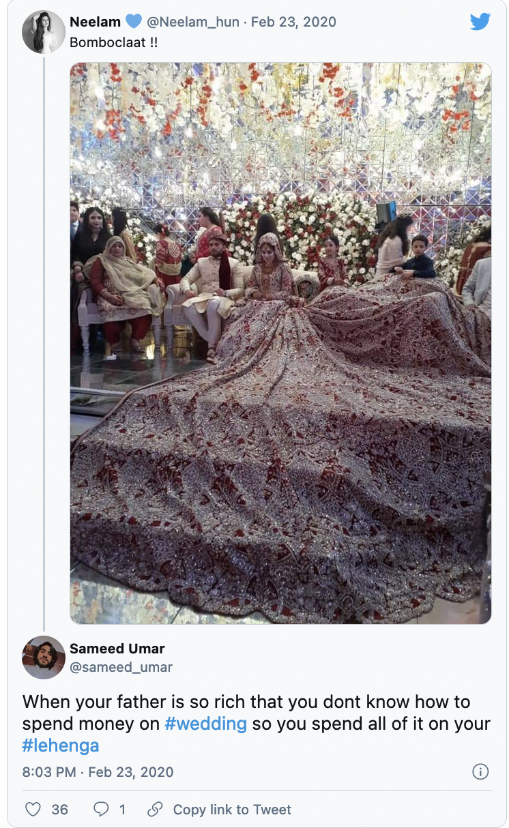This screenshot has width=509, height=828.
Task: Open Sameed Umar's profile picture
Action: click(x=44, y=657)
